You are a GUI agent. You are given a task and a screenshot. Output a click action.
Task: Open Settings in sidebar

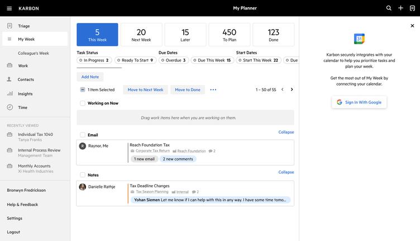pyautogui.click(x=15, y=218)
